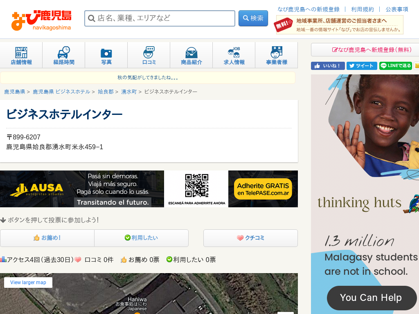This screenshot has width=419, height=314.
Task: Click Adherite GRATIS en TelePASE.com.ar button
Action: pyautogui.click(x=263, y=189)
